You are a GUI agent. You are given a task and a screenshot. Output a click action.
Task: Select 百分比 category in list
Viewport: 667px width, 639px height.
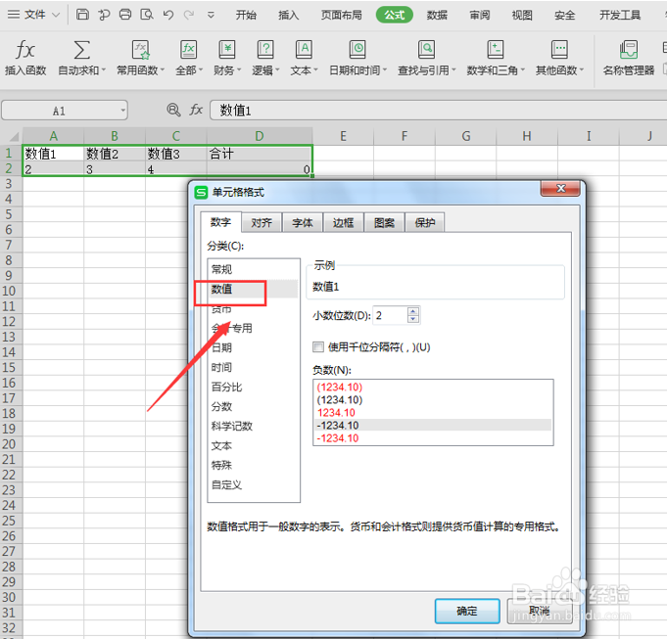(254, 387)
